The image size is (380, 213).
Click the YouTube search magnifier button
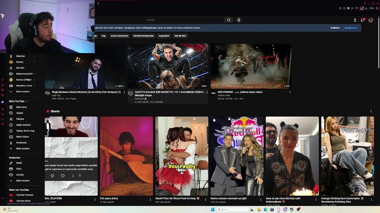point(229,20)
